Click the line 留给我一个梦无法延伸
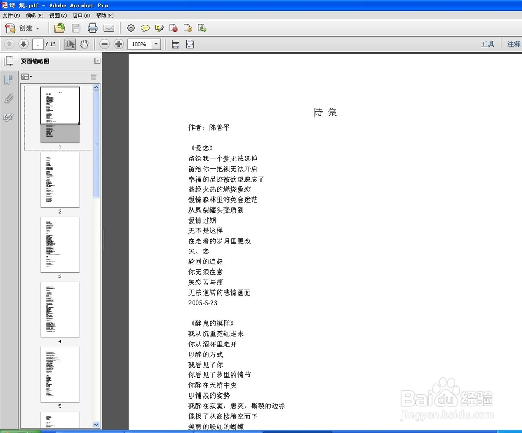522x433 pixels. click(x=223, y=158)
